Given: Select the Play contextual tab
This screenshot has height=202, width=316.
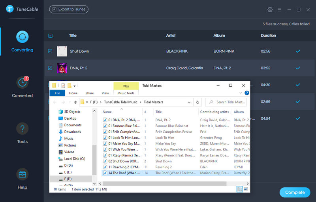Looking at the screenshot, I should point(126,86).
